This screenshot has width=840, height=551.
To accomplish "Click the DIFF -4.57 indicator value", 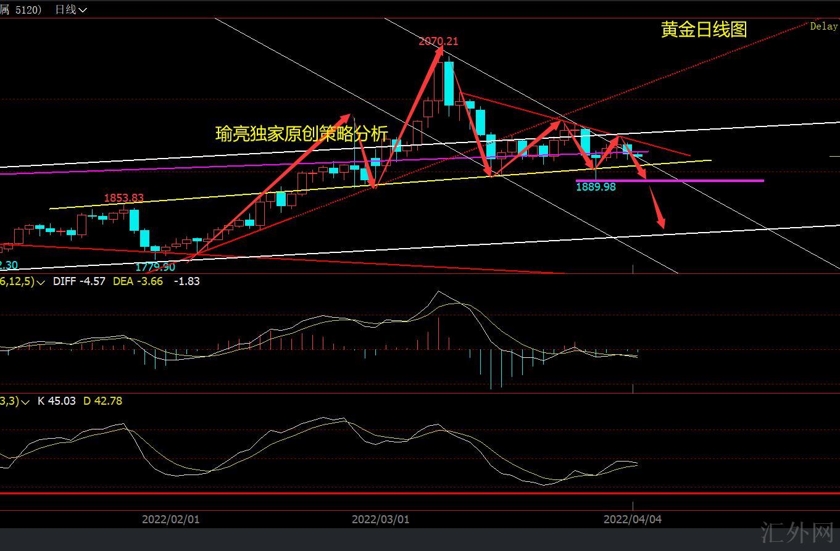I will pyautogui.click(x=79, y=281).
